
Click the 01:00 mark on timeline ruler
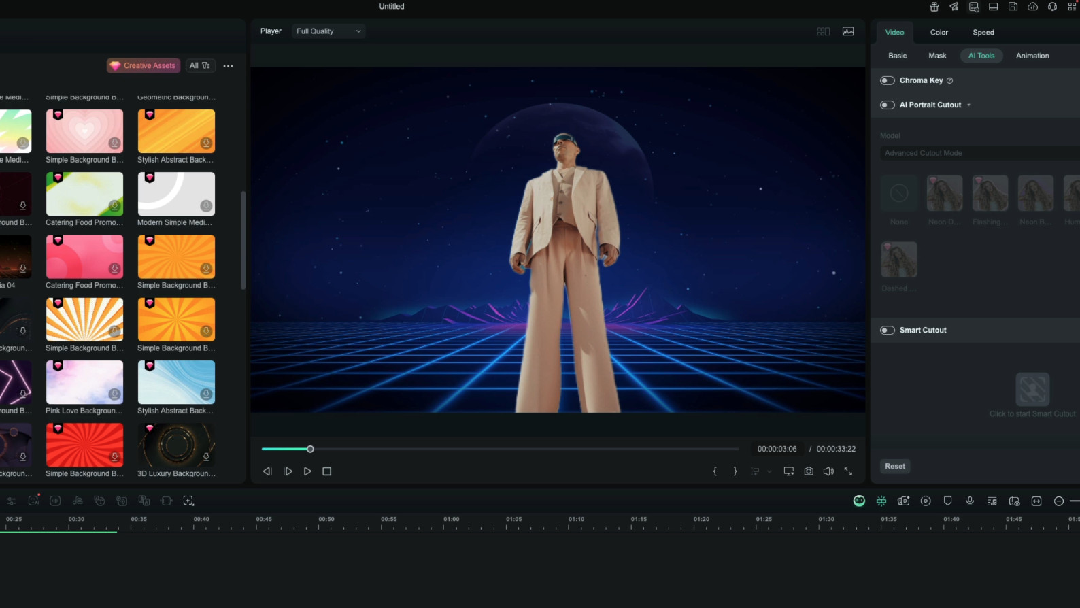(x=451, y=520)
